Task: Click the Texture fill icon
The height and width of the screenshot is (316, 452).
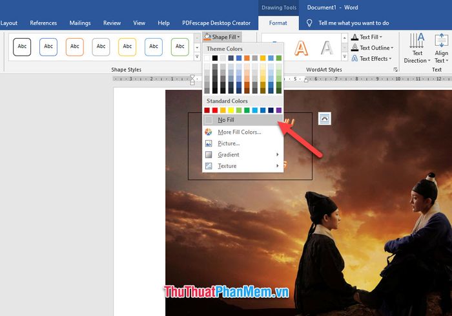Action: point(209,165)
